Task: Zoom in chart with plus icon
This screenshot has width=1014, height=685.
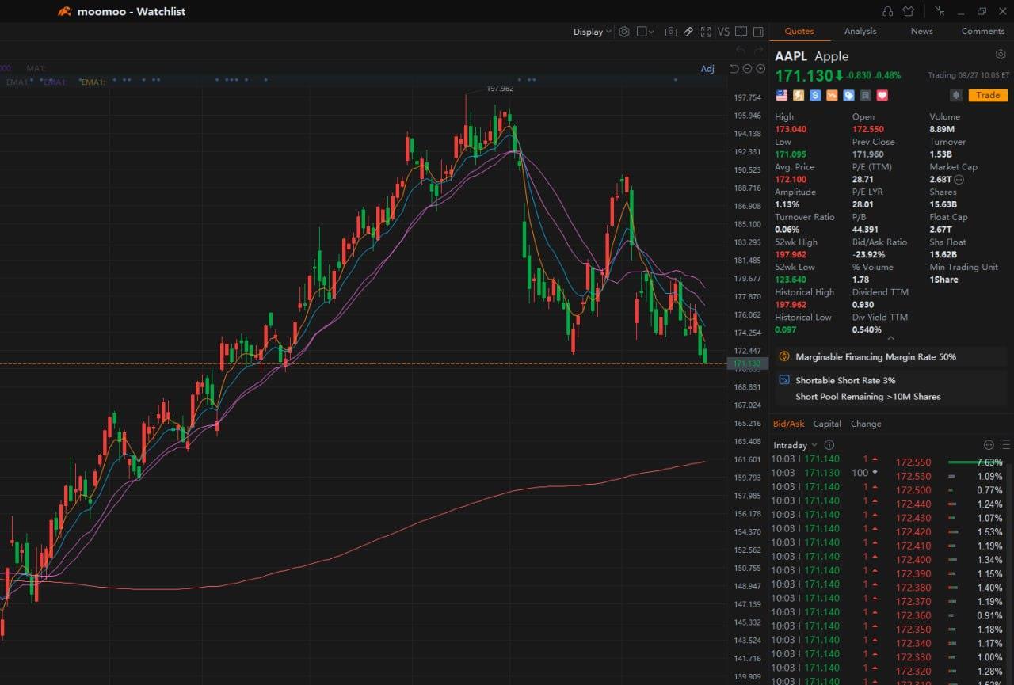Action: click(x=760, y=69)
